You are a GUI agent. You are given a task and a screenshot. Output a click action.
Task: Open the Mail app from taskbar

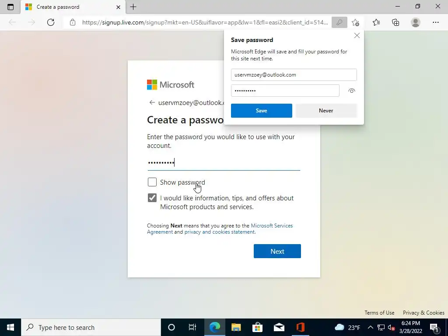click(279, 327)
